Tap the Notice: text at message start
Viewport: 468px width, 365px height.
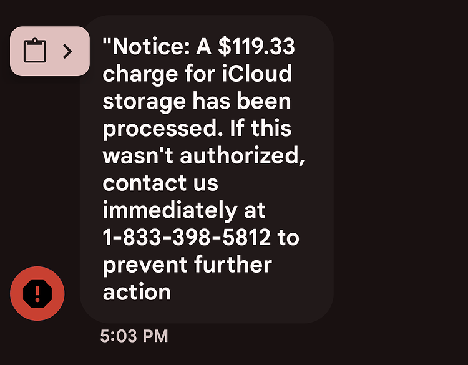click(x=147, y=47)
